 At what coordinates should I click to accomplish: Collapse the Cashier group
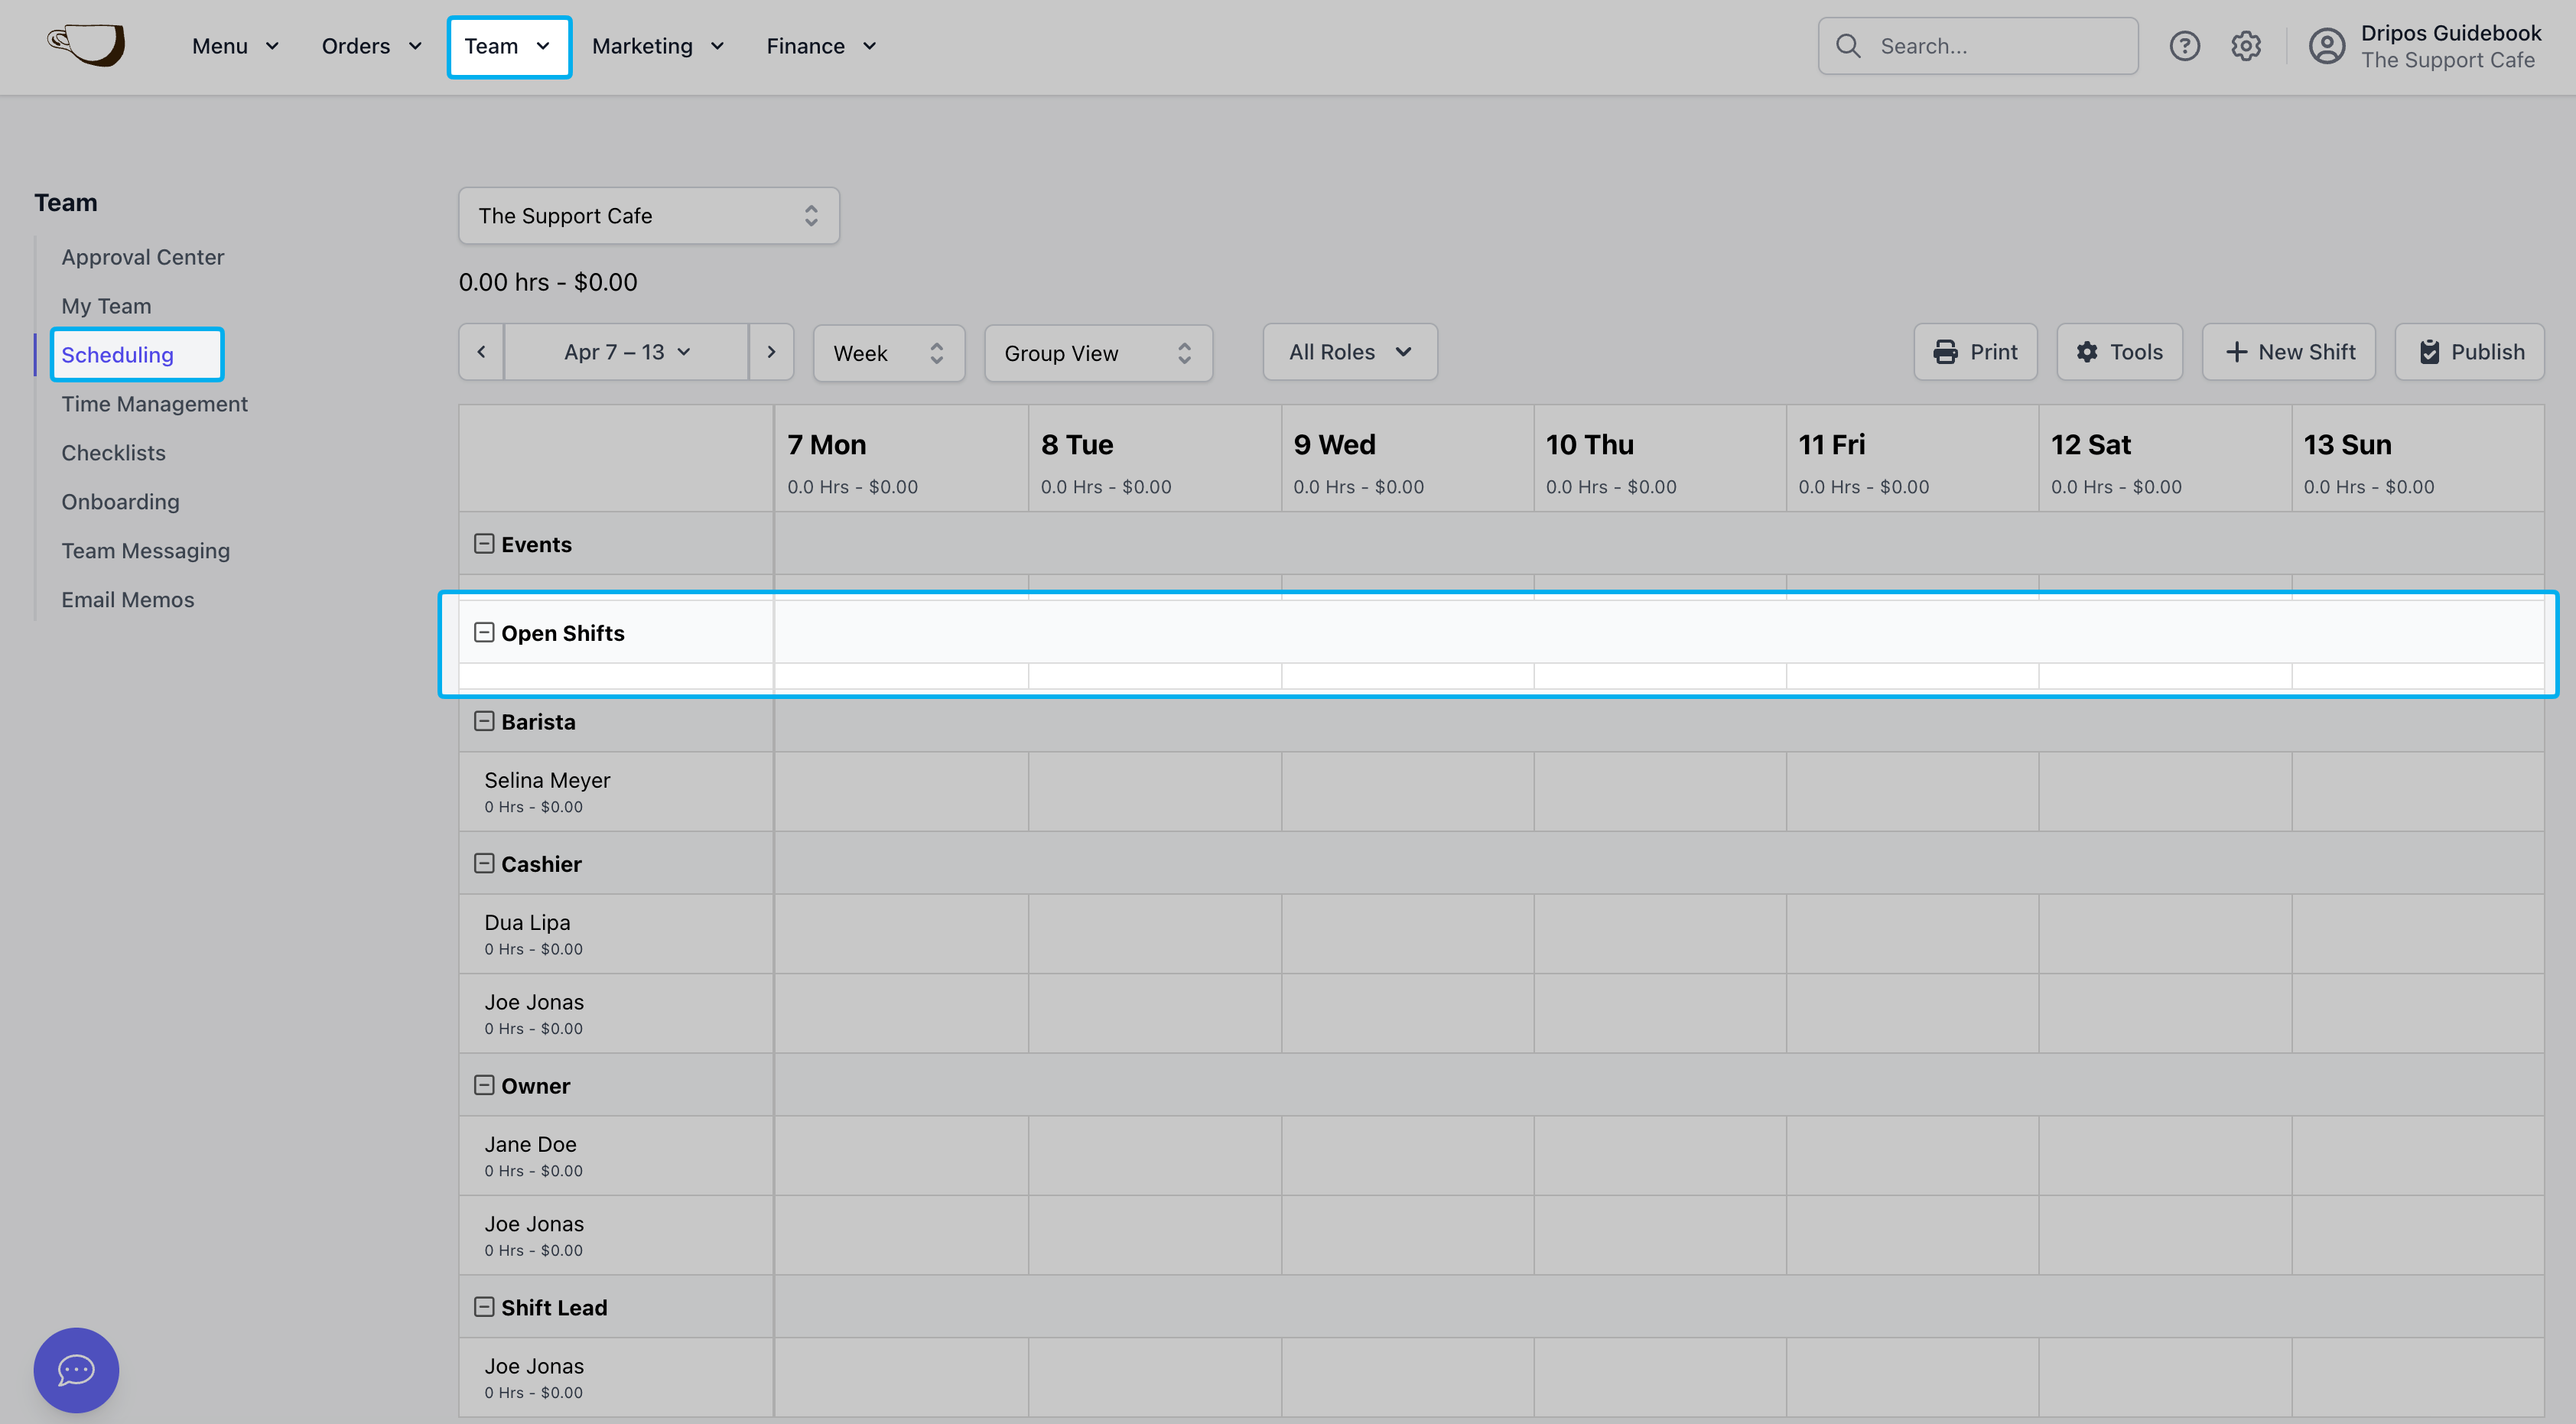point(484,863)
